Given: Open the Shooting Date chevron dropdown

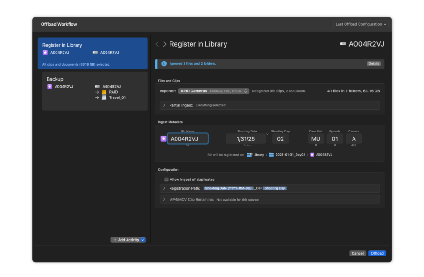Looking at the screenshot, I should [x=267, y=134].
